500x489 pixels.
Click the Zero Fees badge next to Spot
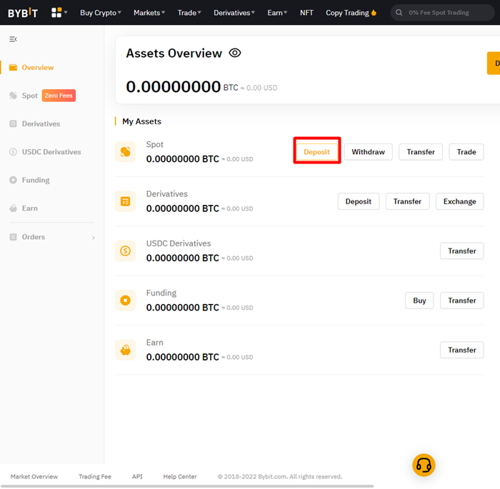click(59, 96)
